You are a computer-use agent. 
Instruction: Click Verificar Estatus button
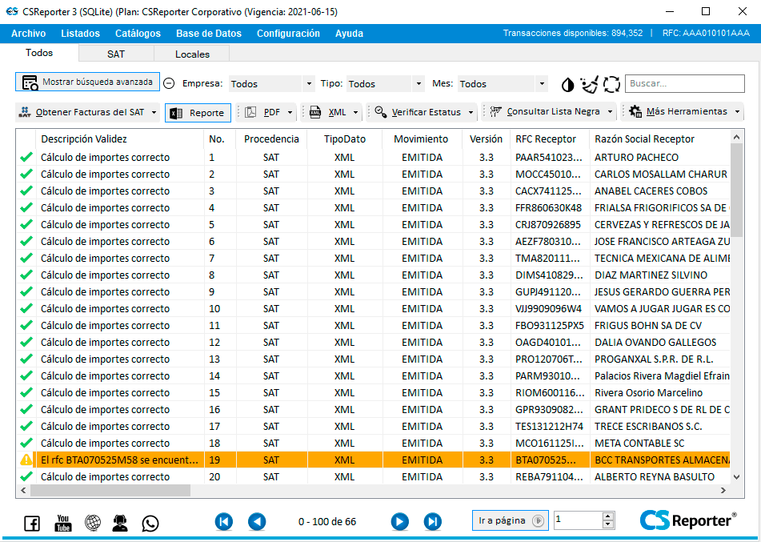click(419, 112)
